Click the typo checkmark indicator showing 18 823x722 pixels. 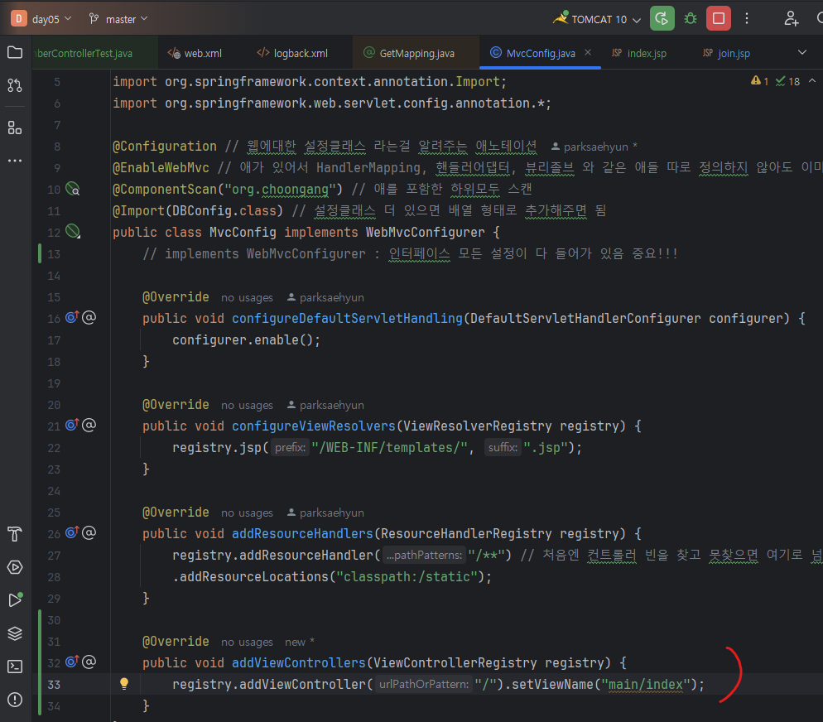pos(788,81)
